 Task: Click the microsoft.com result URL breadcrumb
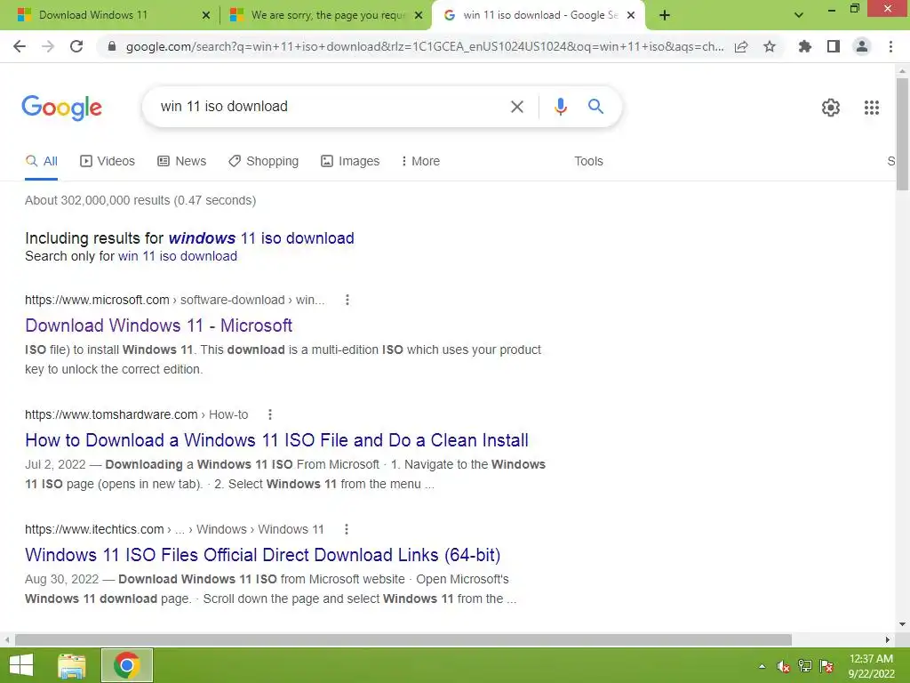175,300
